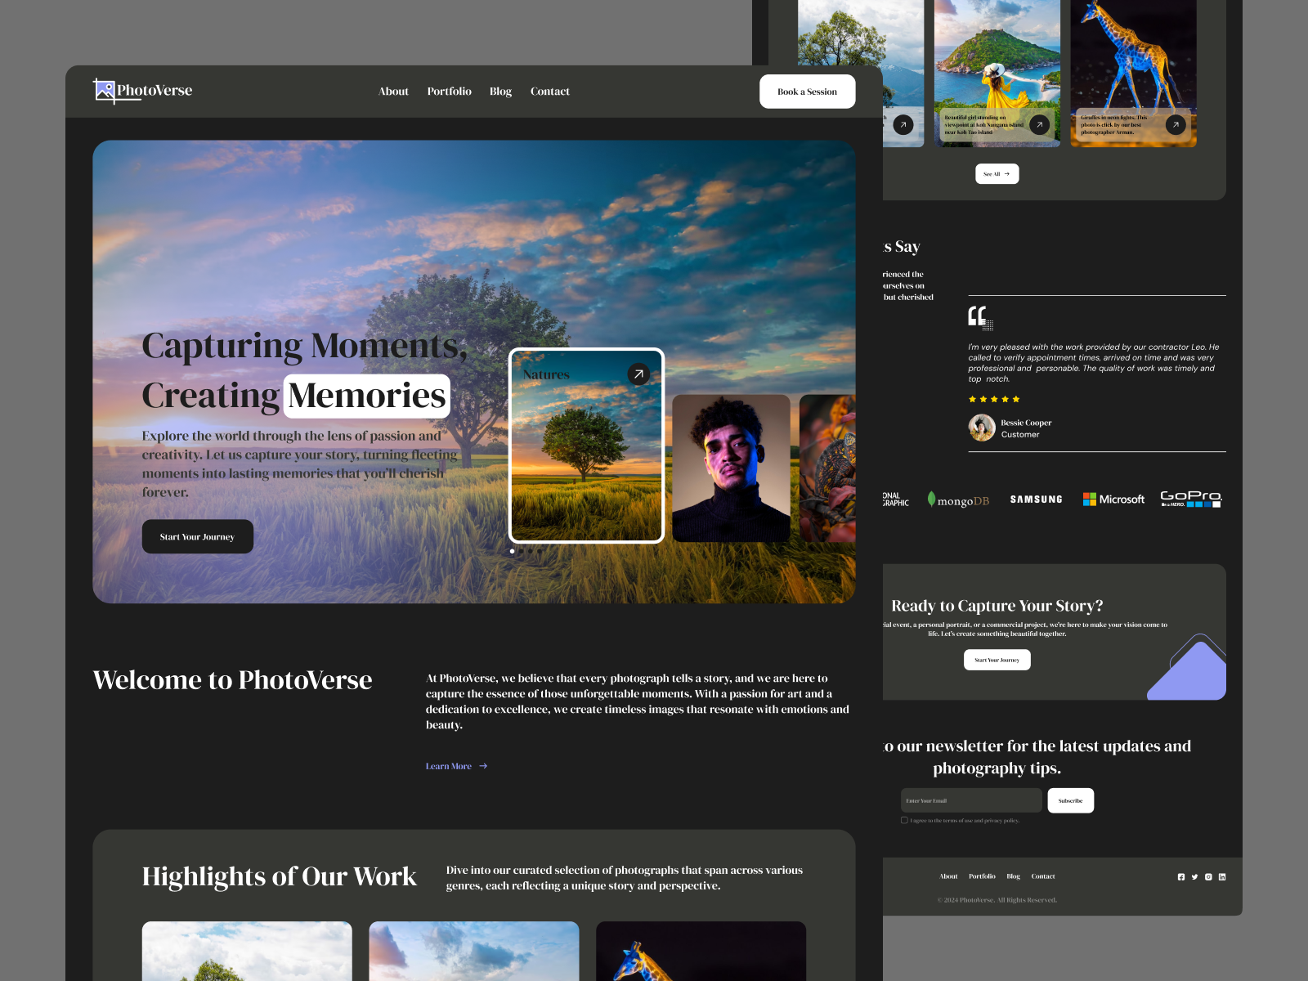The height and width of the screenshot is (981, 1308).
Task: Open the About item in the navigation bar
Action: (393, 92)
